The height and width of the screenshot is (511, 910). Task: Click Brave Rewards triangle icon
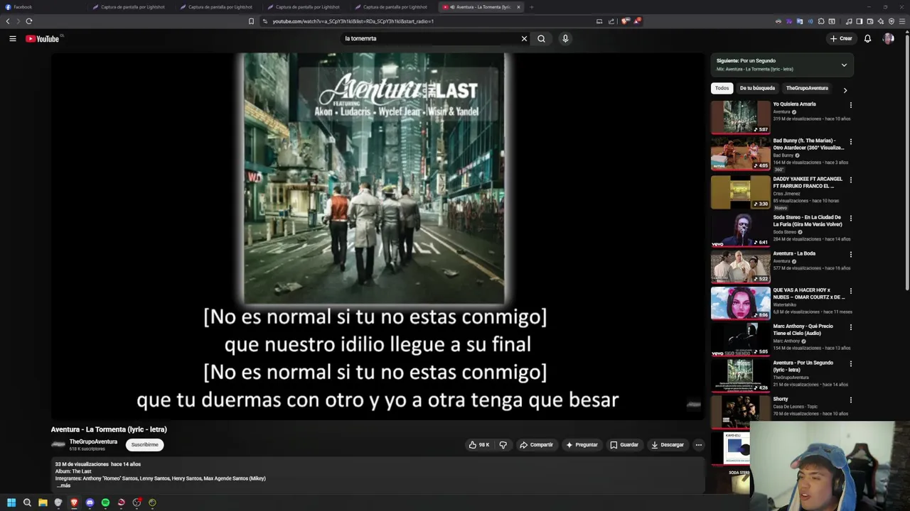click(637, 21)
